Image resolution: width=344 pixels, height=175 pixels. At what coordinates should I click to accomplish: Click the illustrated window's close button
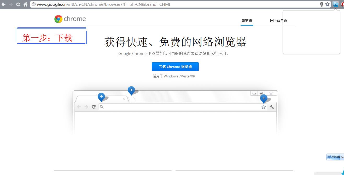point(271,93)
